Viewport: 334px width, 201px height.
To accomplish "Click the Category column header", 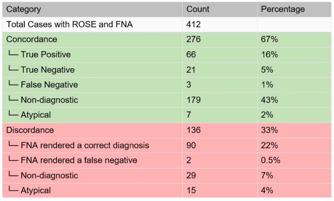I will pyautogui.click(x=24, y=9).
